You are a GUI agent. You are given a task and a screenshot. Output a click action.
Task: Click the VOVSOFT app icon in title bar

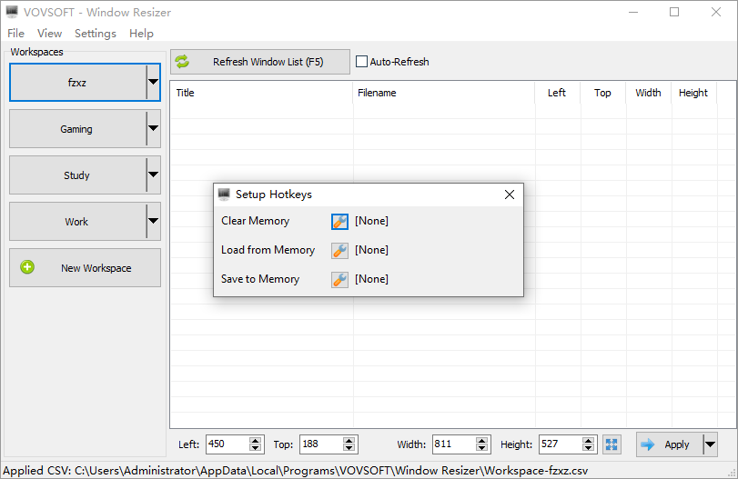pos(12,12)
